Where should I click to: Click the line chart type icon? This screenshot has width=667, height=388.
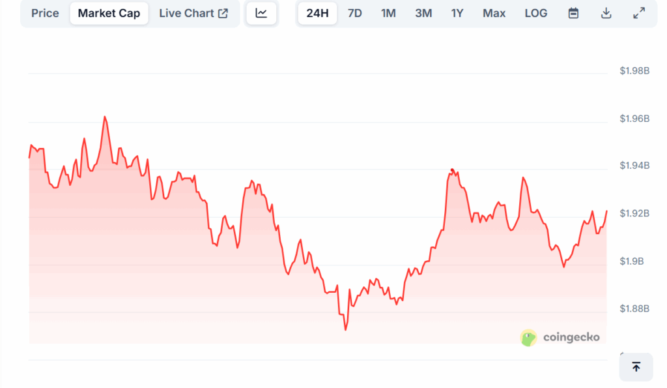261,13
